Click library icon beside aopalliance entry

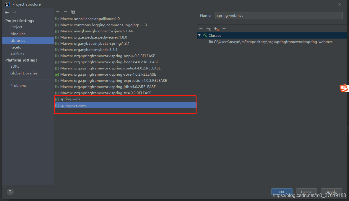(57, 19)
